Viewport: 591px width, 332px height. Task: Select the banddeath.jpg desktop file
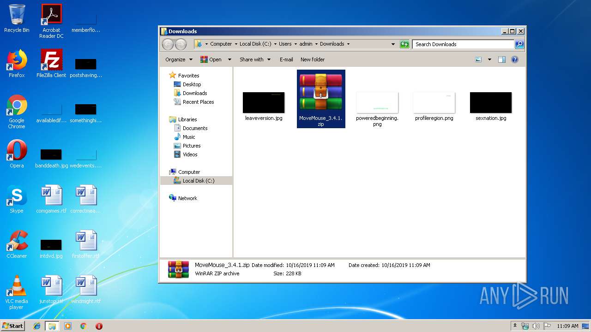coord(51,158)
